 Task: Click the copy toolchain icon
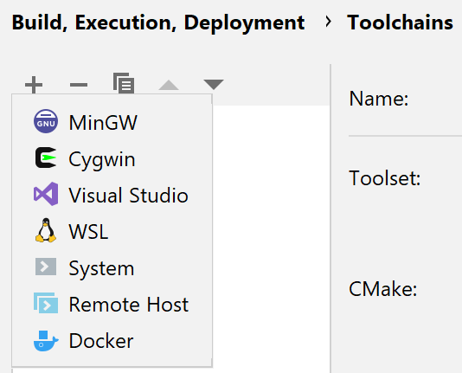tap(124, 83)
